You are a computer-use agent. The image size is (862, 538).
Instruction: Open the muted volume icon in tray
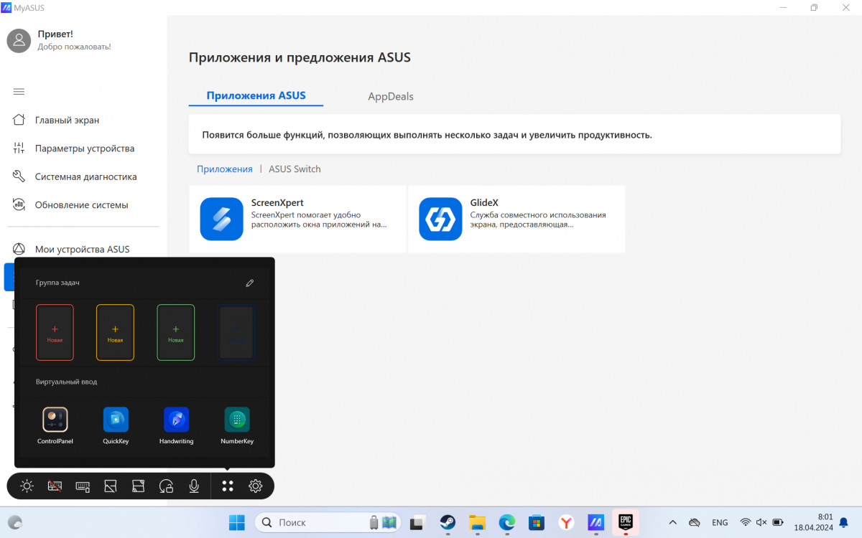click(x=761, y=522)
